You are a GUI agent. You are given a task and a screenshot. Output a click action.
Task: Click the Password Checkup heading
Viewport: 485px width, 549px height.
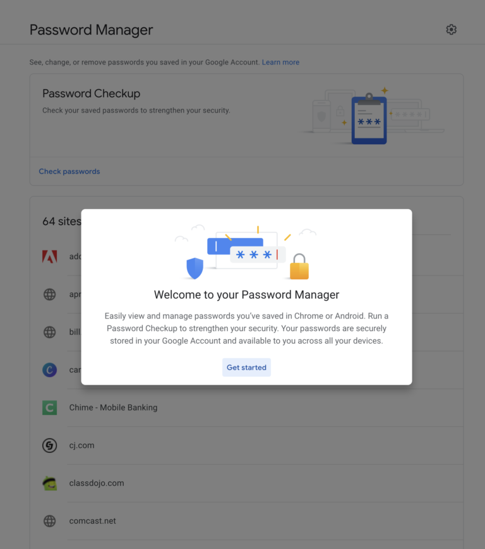click(x=91, y=93)
